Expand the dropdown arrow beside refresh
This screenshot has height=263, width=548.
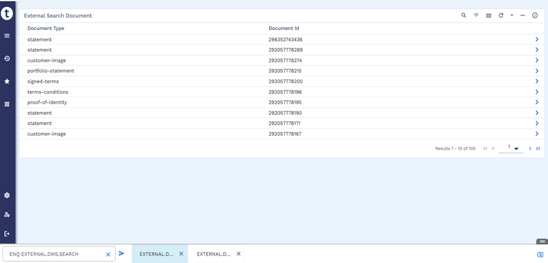tap(512, 15)
